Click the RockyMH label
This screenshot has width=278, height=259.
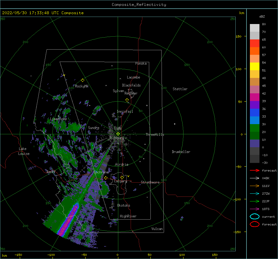[x=82, y=86]
